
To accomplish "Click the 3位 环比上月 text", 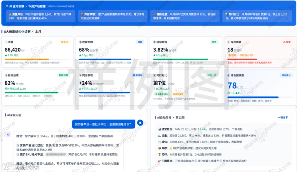I will tap(161, 89).
